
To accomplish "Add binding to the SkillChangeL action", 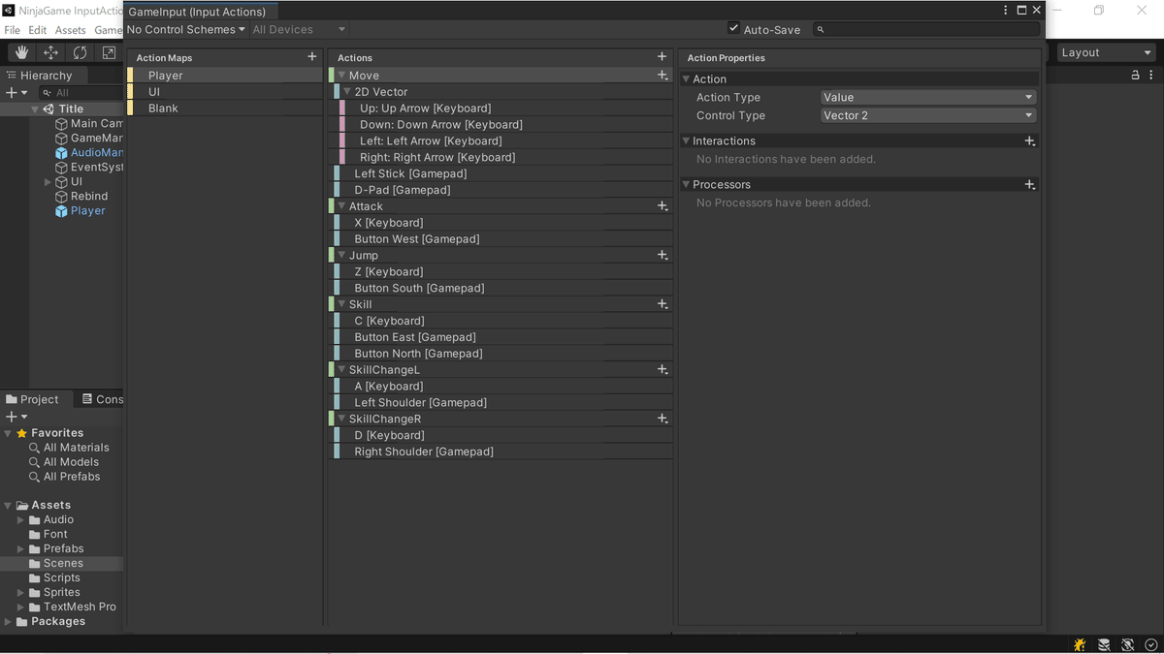I will click(x=663, y=369).
